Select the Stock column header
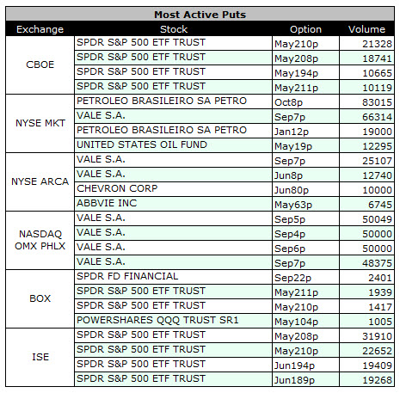This screenshot has width=400, height=393. point(174,29)
